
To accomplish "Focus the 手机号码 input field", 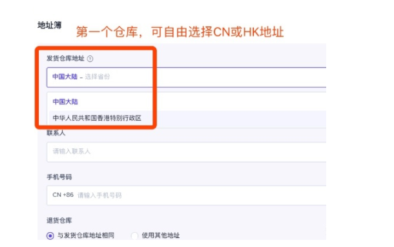I will coord(186,195).
